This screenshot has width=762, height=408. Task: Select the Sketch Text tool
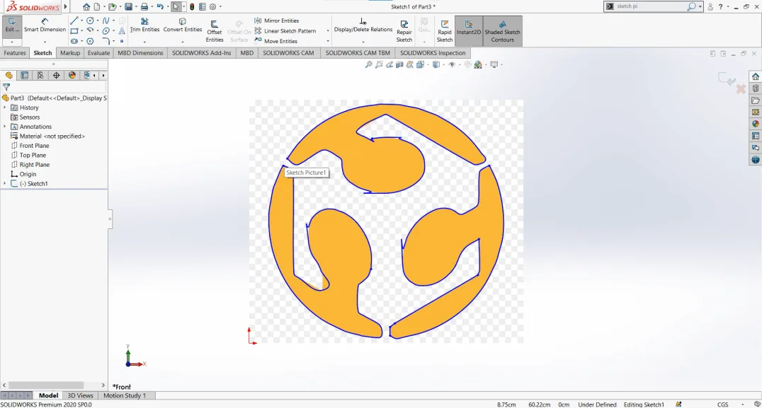tap(122, 31)
